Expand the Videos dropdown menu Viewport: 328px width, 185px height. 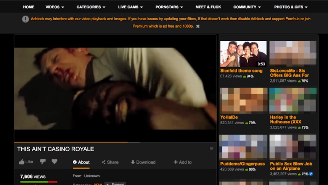tap(55, 7)
